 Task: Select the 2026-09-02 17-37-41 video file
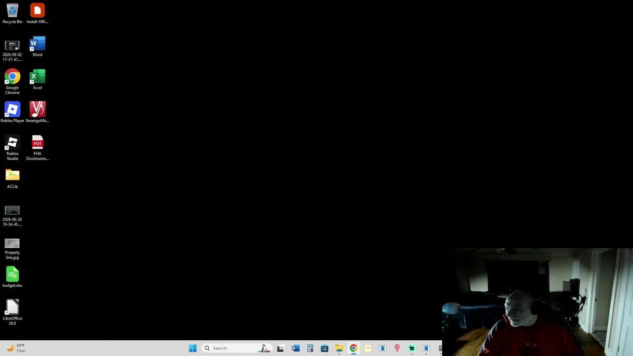click(12, 51)
